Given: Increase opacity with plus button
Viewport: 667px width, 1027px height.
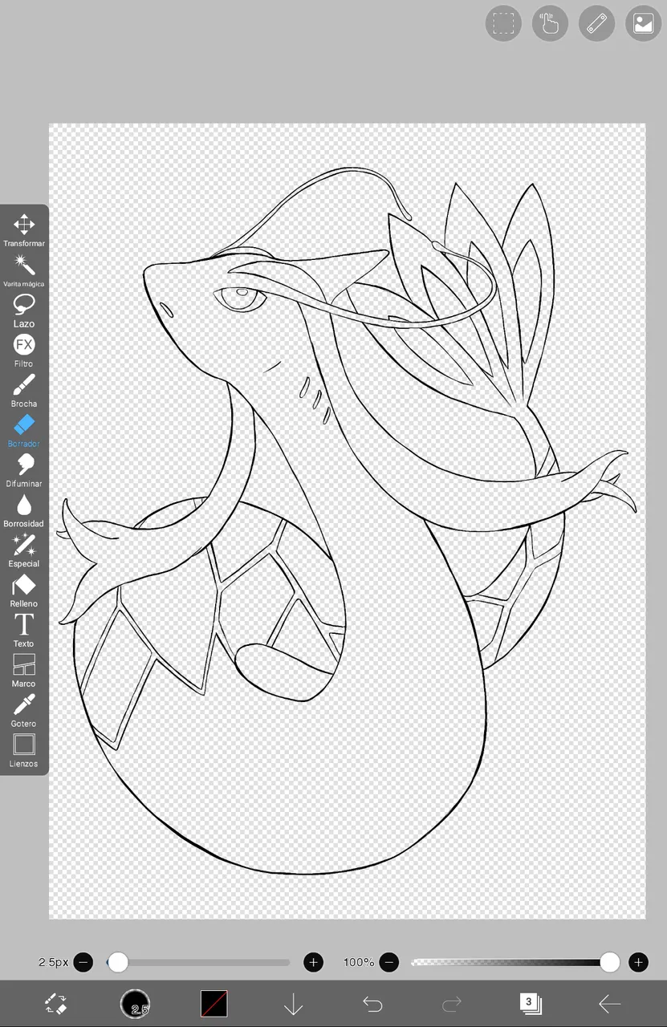Looking at the screenshot, I should [x=638, y=962].
